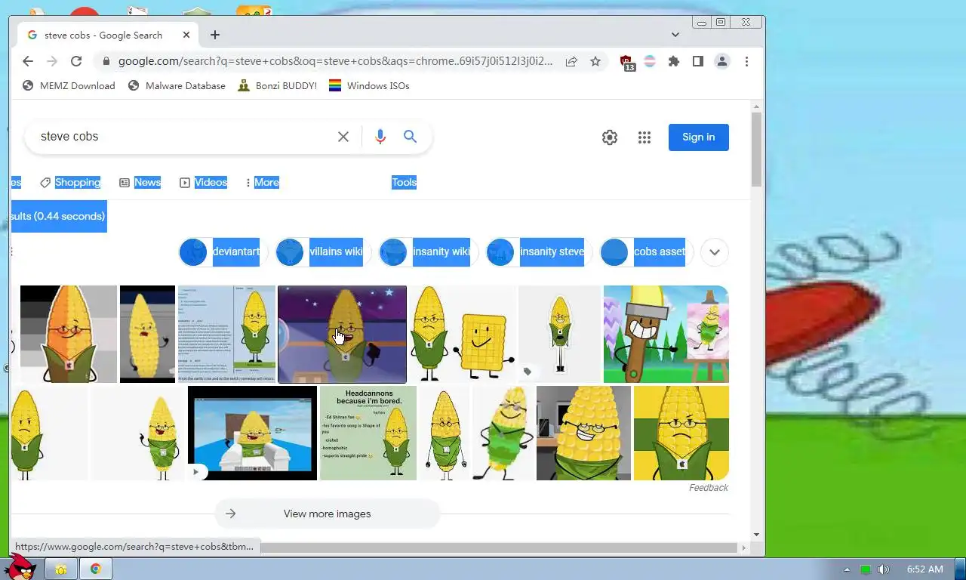Open the Extensions puzzle piece menu

tap(674, 61)
